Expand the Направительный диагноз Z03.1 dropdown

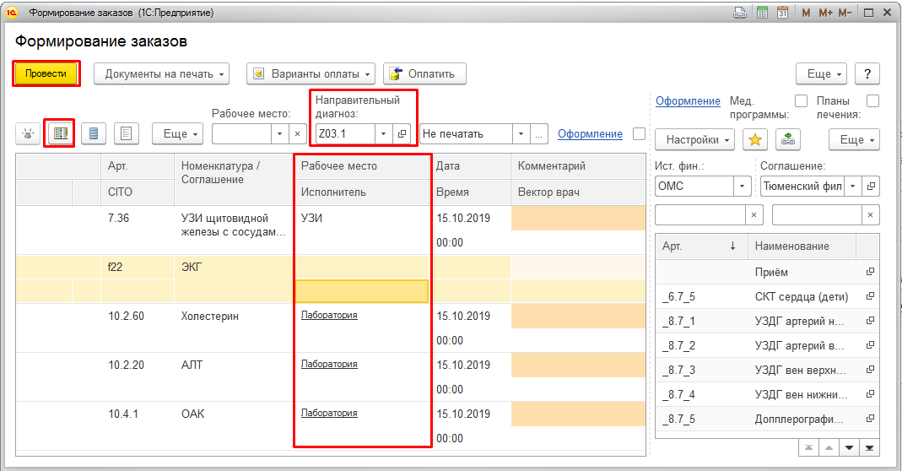click(x=383, y=133)
